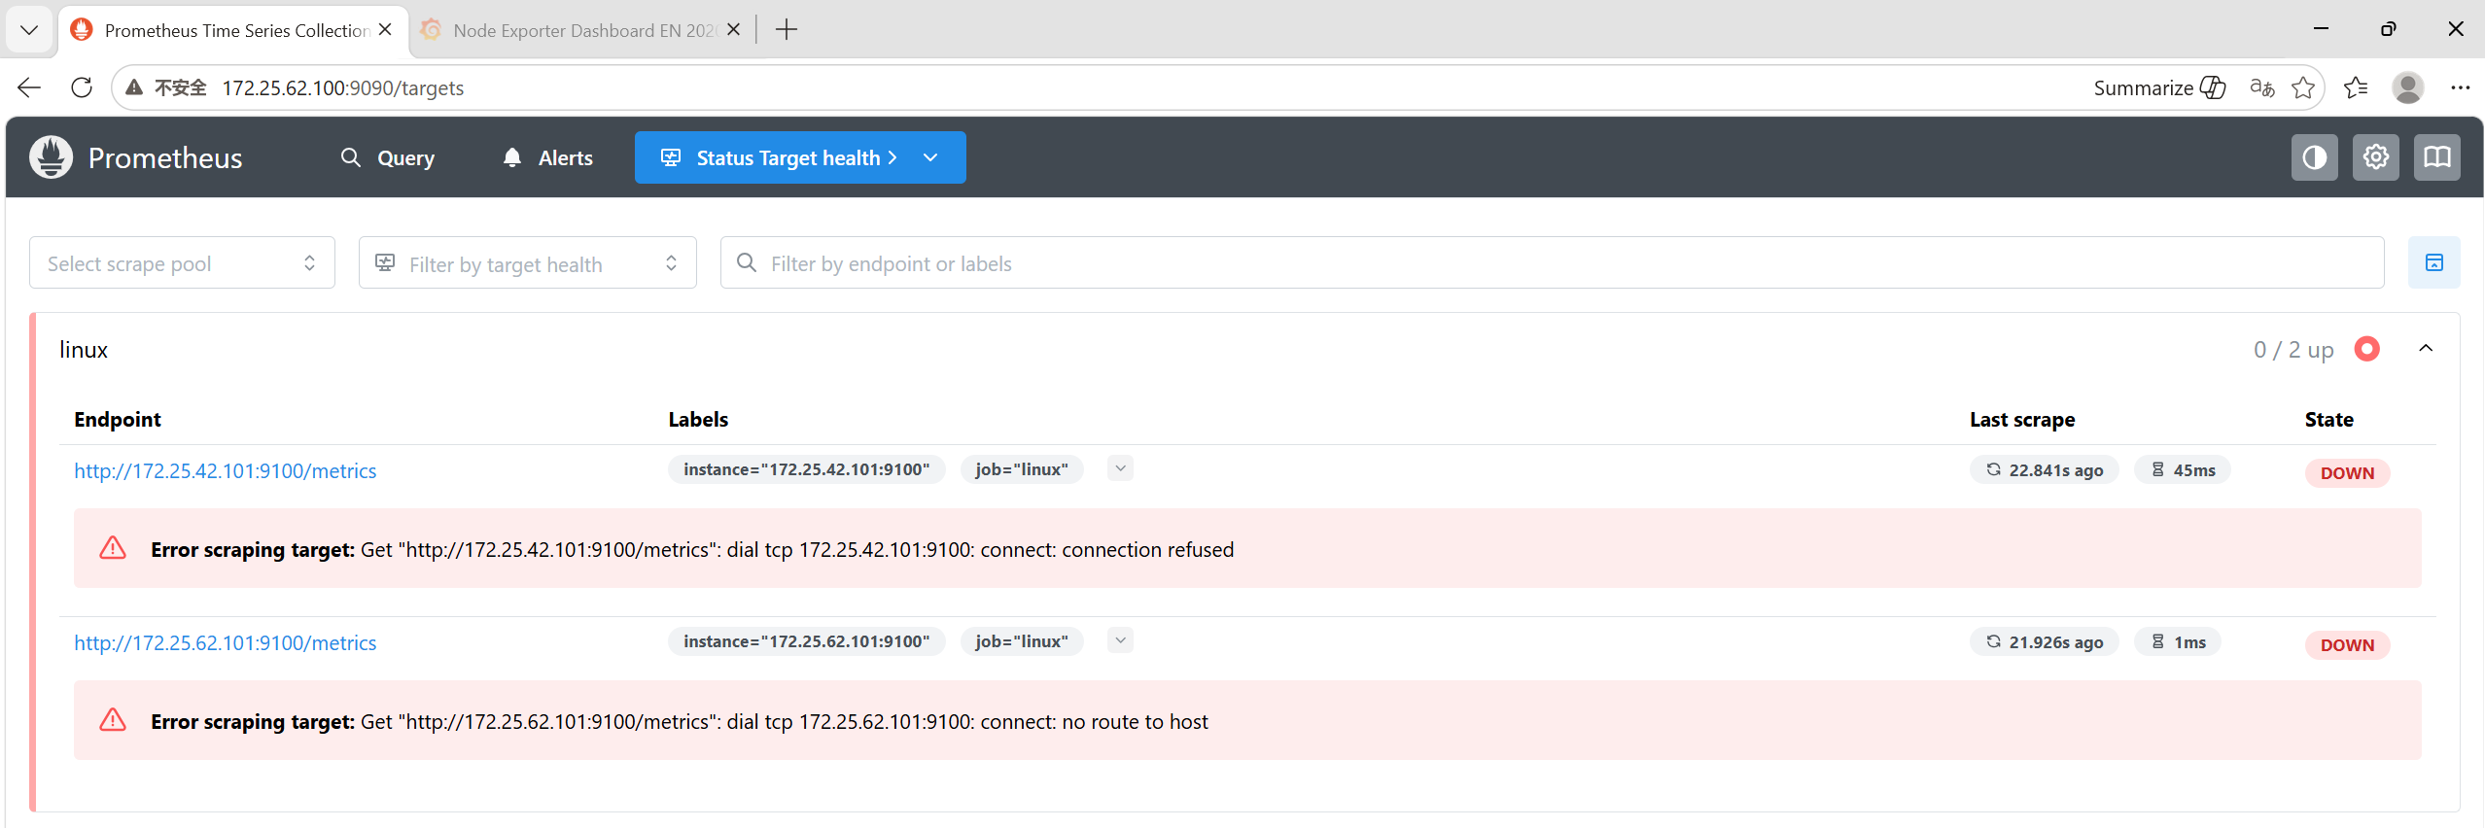Open the Alerts page

548,157
